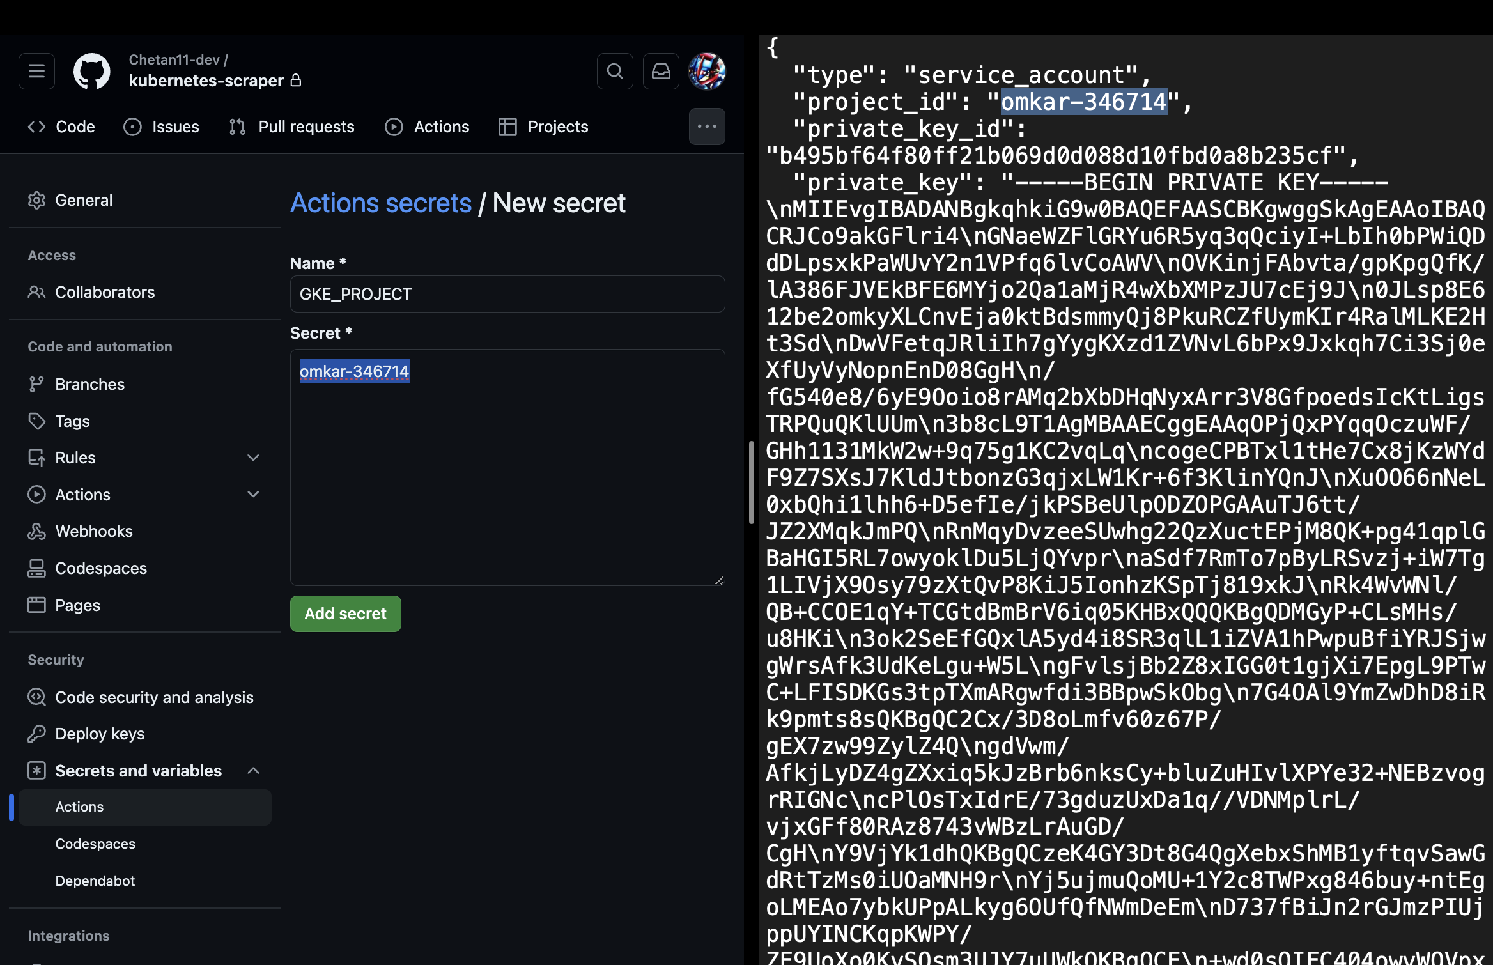Open the search magnifier icon

(x=614, y=71)
